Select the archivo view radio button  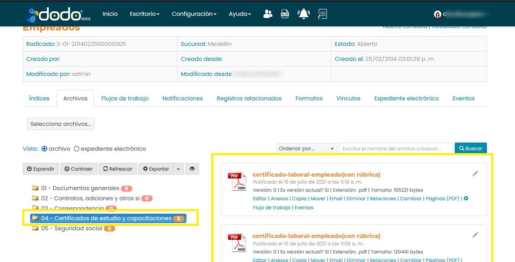(45, 149)
